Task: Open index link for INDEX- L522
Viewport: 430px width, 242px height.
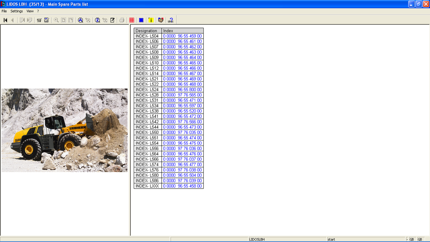Action: (x=182, y=84)
